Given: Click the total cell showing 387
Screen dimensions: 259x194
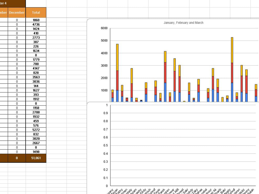Looking at the screenshot, I should (x=36, y=42).
